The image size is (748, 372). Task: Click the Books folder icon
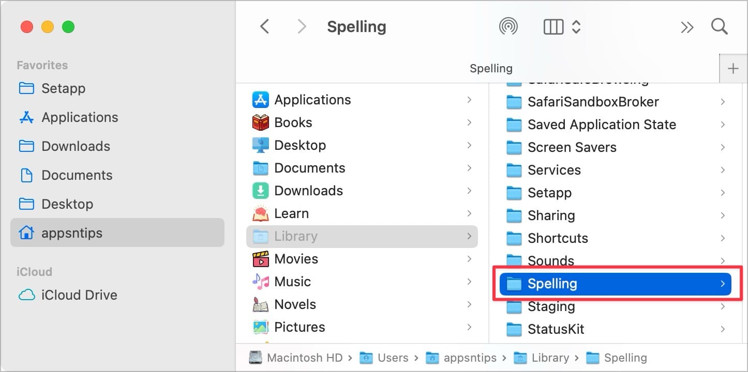click(260, 122)
